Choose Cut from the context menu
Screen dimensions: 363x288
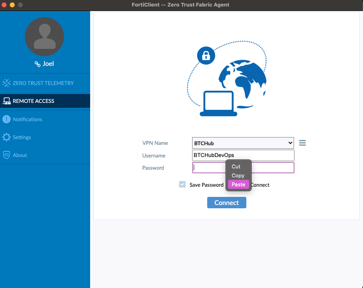click(239, 166)
